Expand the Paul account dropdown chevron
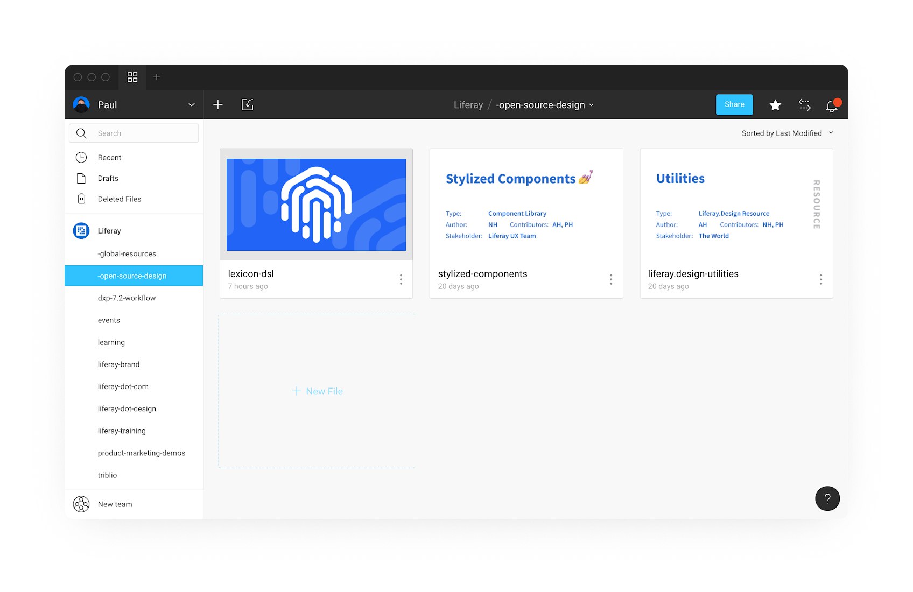Viewport: 913px width, 592px height. [x=192, y=105]
